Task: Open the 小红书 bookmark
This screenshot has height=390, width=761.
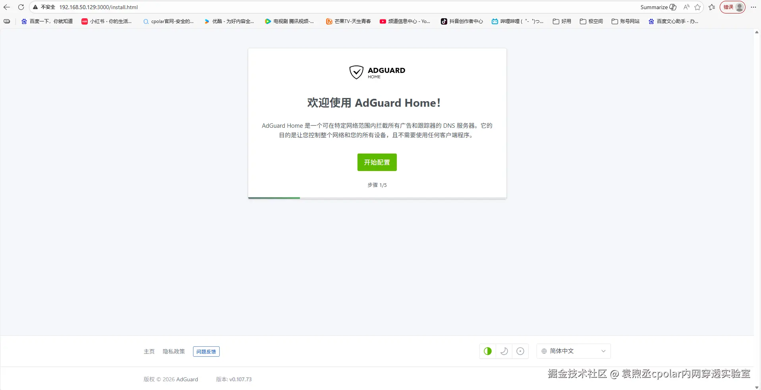Action: click(x=106, y=21)
